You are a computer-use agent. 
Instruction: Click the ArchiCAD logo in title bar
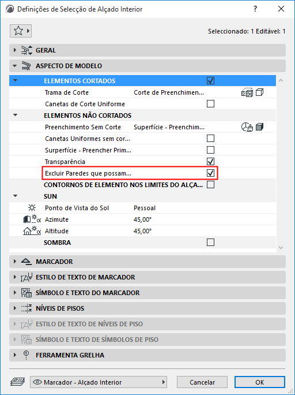10,9
